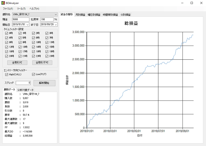Open the 終了日 date picker dropdown
This screenshot has height=146, width=206.
(56, 25)
